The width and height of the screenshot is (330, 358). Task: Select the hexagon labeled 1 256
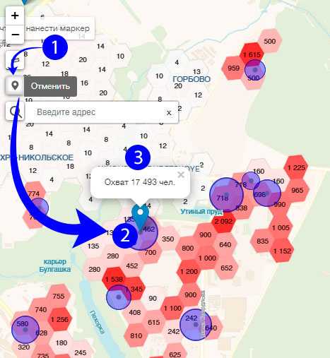(x=59, y=319)
